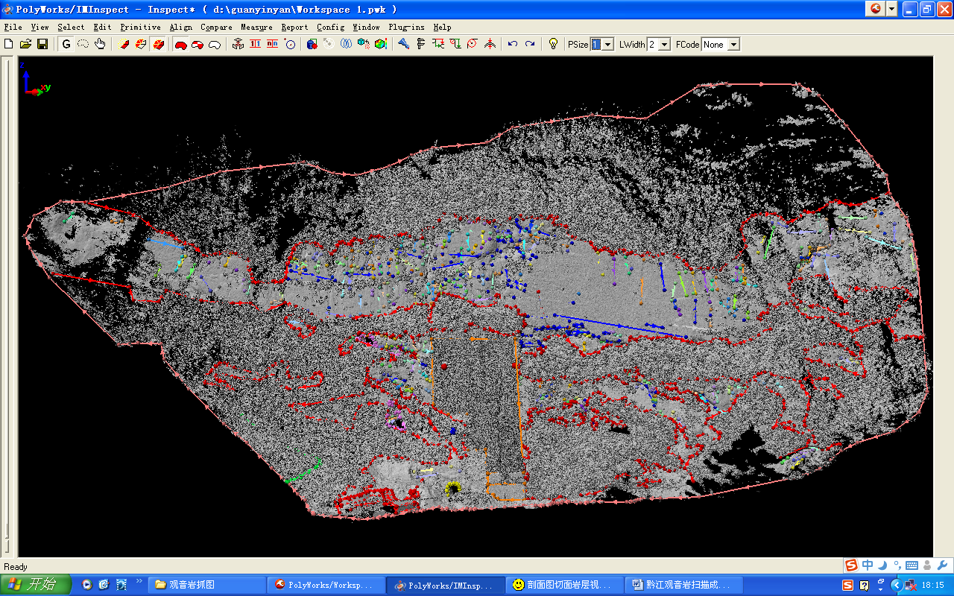Click the cyan cube with red points icon

pyautogui.click(x=363, y=45)
